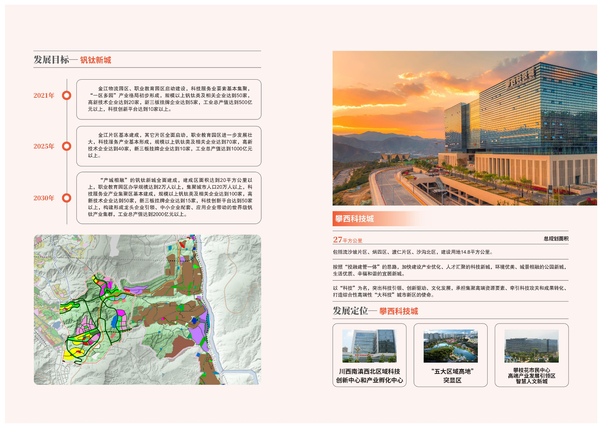Open the "五大区域高地" 突显区 card thumbnail
The width and height of the screenshot is (602, 428).
[451, 346]
